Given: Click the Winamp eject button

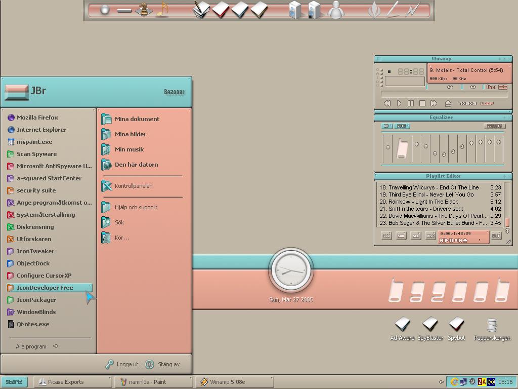Looking at the screenshot, I should pos(448,103).
